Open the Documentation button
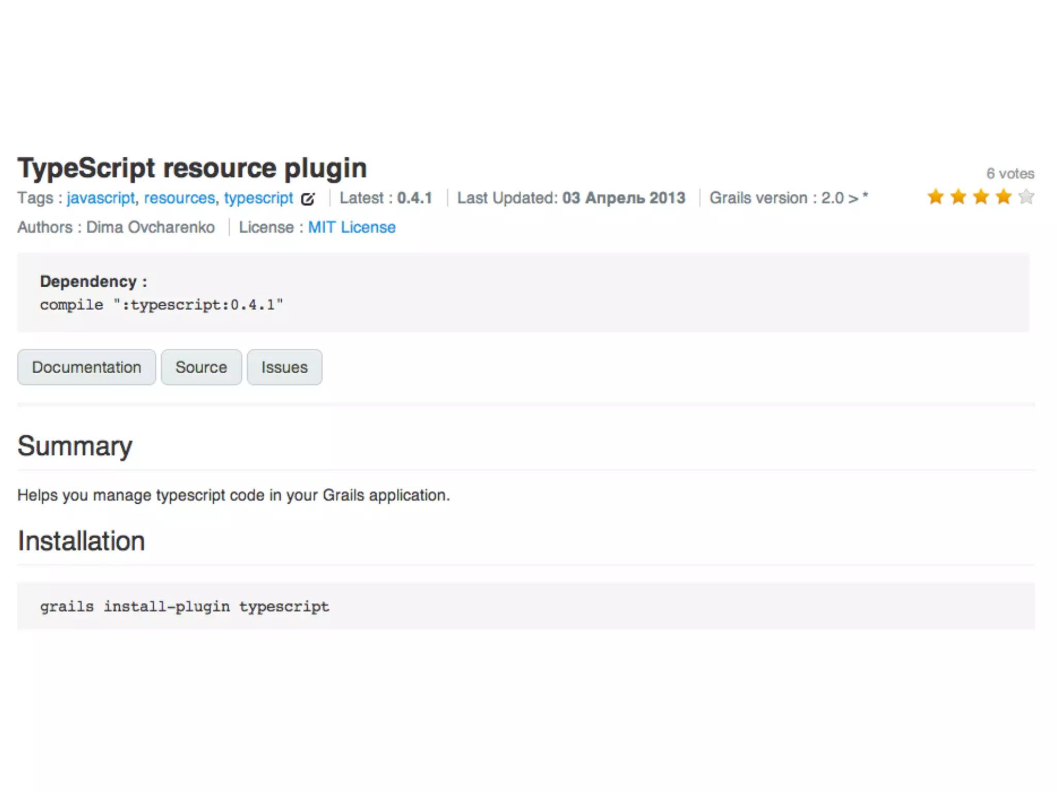The image size is (1057, 792). 86,367
